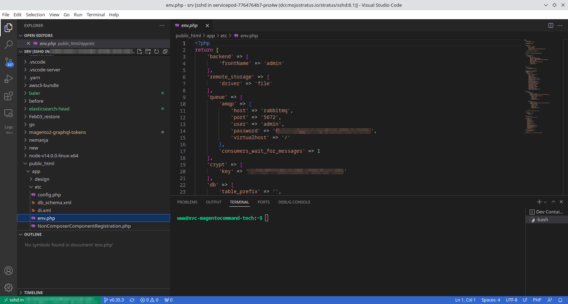Switch to the Problems panel tab

[x=187, y=202]
